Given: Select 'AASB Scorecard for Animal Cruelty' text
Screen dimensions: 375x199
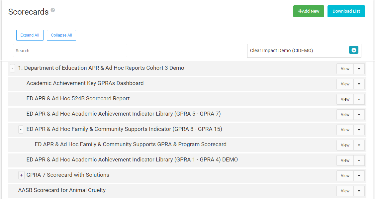Looking at the screenshot, I should point(62,190).
